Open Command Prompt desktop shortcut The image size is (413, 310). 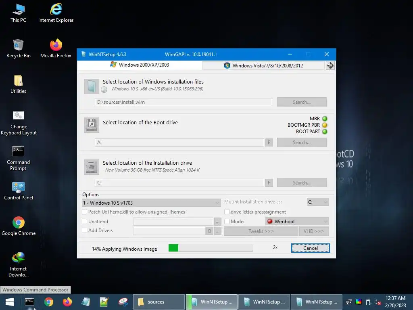pyautogui.click(x=18, y=158)
